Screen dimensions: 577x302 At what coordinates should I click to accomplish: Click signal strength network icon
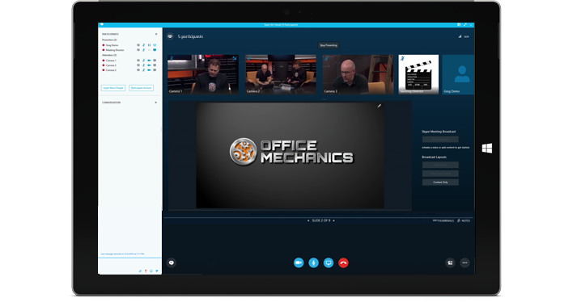(460, 36)
